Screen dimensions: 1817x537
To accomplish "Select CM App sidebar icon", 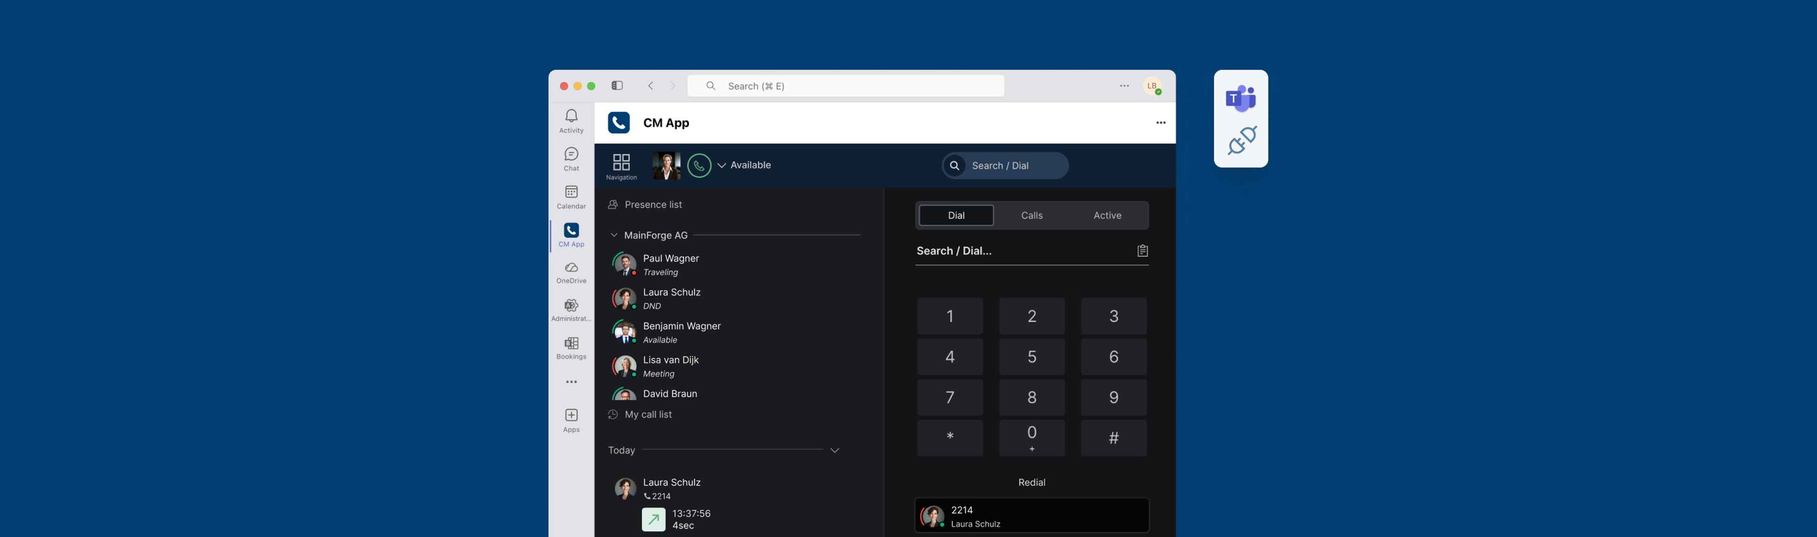I will coord(571,235).
